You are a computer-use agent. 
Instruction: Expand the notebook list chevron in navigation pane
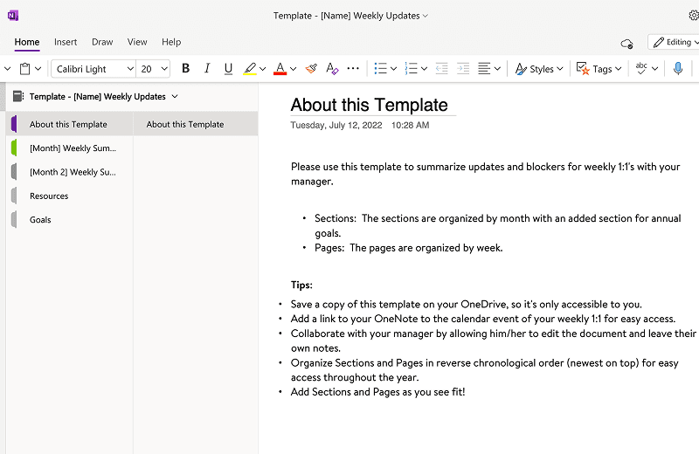(x=175, y=96)
